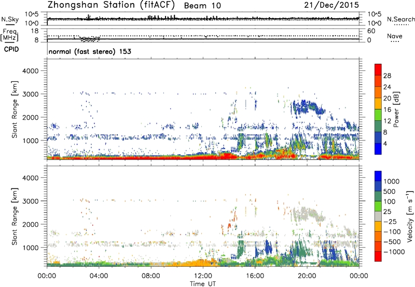Select the Beam 10 label

coord(202,6)
